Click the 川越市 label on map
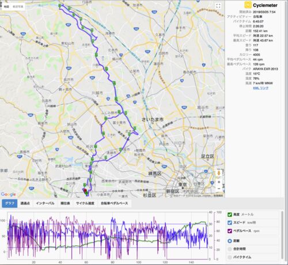Viewport: 288px width, 265px height. click(97, 93)
